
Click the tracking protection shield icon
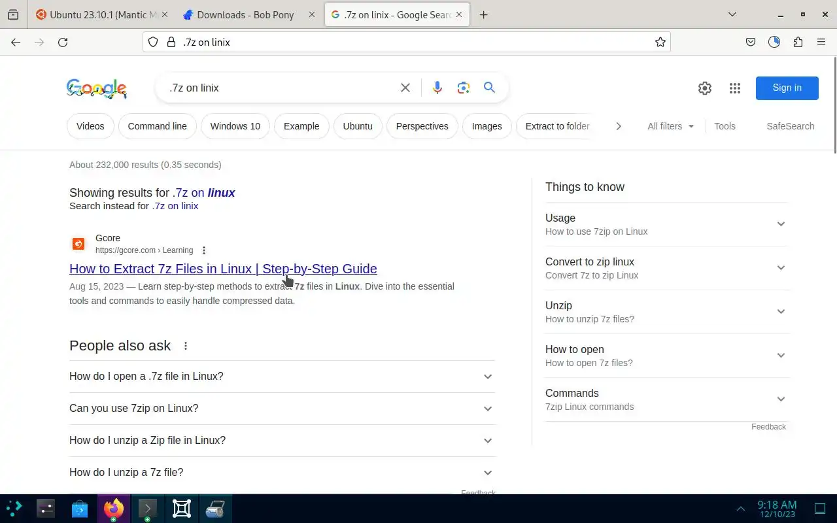153,42
